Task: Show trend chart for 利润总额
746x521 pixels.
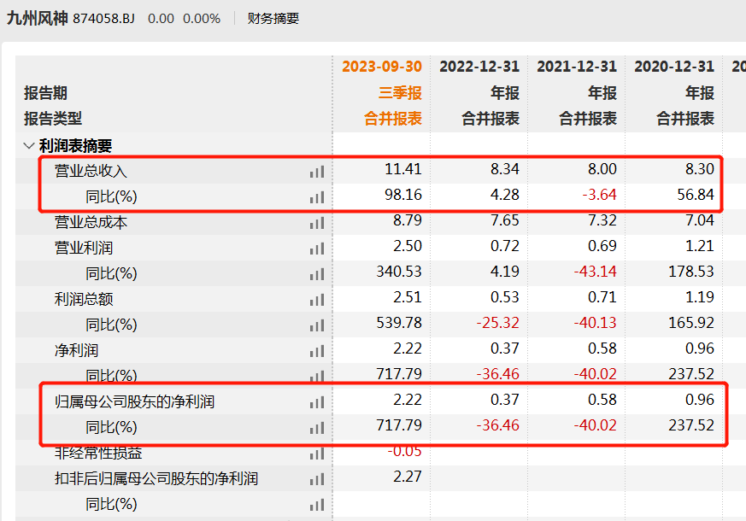Action: click(x=317, y=300)
